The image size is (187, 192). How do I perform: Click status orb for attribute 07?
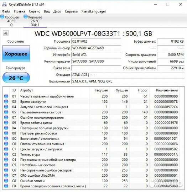point(6,117)
